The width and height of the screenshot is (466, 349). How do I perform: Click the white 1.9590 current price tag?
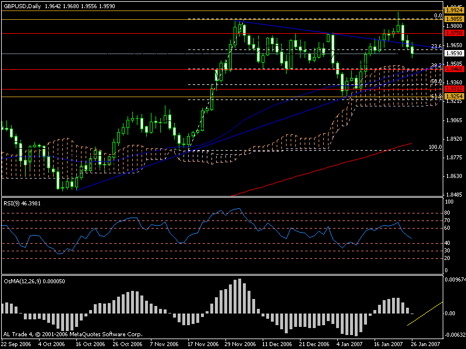454,54
